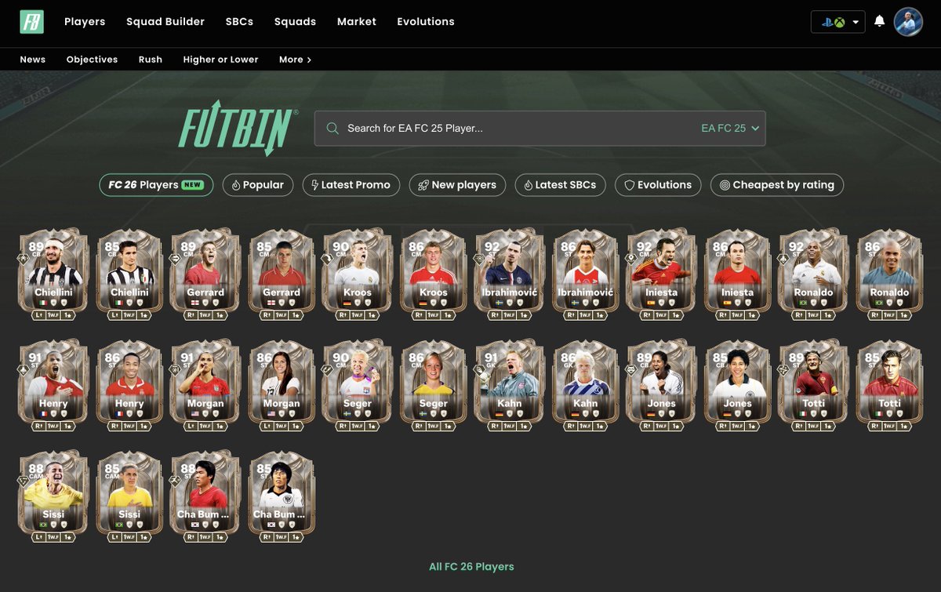941x592 pixels.
Task: Open the 89 rated Chiellini card
Action: click(x=53, y=274)
